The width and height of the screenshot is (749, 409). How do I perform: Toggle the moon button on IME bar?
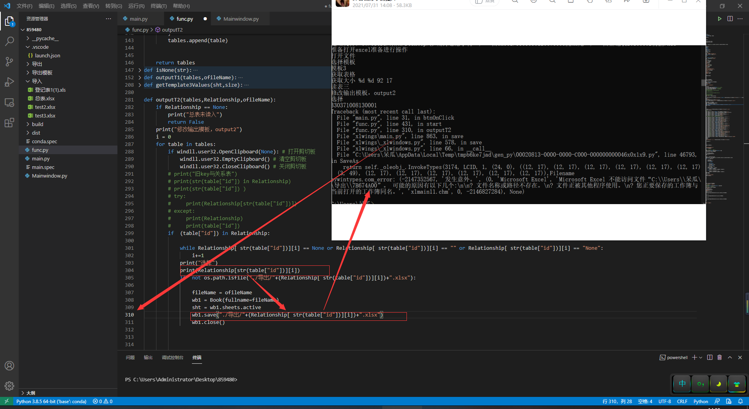point(718,384)
